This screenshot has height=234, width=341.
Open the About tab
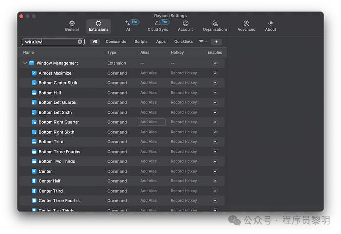click(x=270, y=26)
